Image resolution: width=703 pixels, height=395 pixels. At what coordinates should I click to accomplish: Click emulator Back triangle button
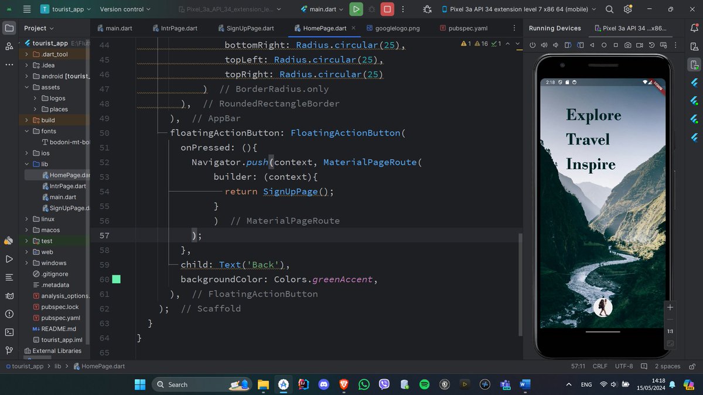coord(592,45)
